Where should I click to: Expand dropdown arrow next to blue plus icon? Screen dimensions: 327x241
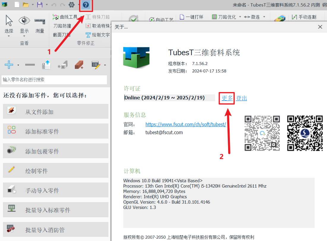(x=18, y=65)
